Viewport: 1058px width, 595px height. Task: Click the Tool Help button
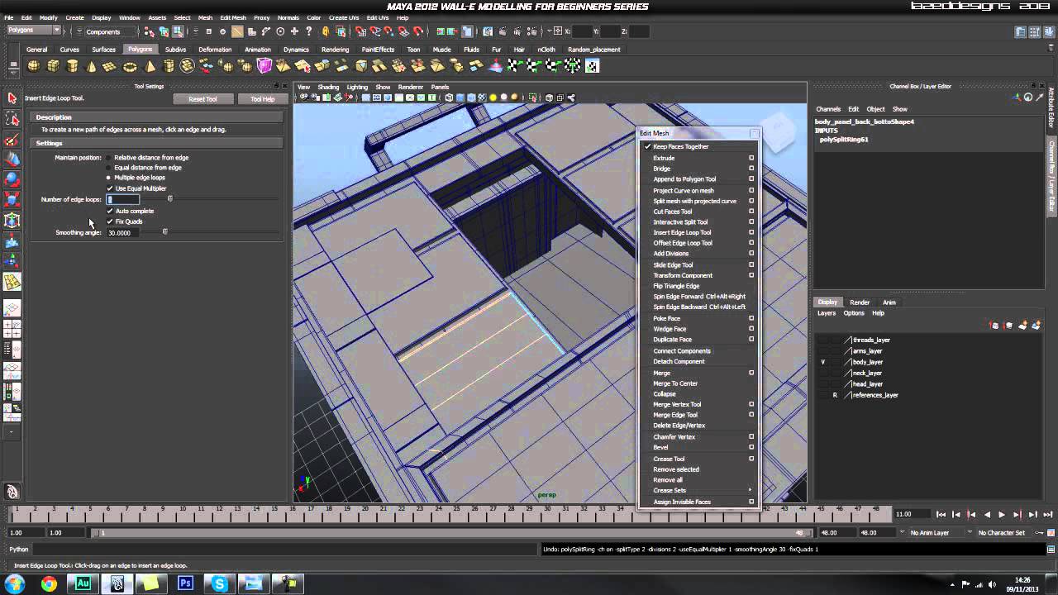[262, 99]
